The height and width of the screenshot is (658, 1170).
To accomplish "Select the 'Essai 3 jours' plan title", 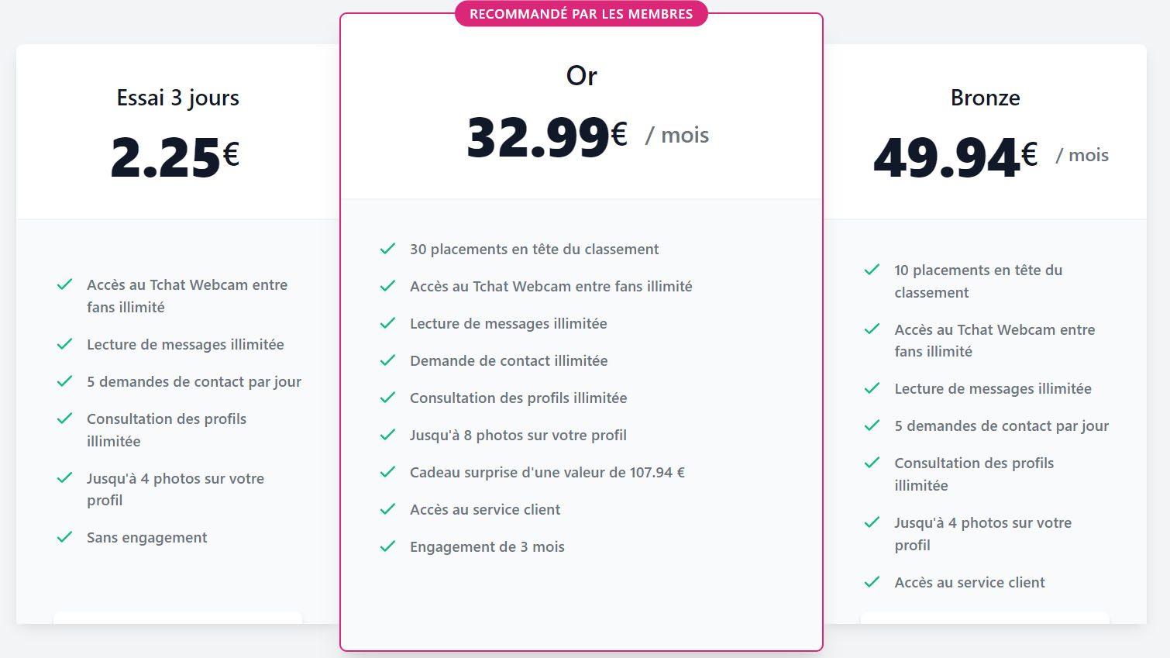I will [177, 98].
